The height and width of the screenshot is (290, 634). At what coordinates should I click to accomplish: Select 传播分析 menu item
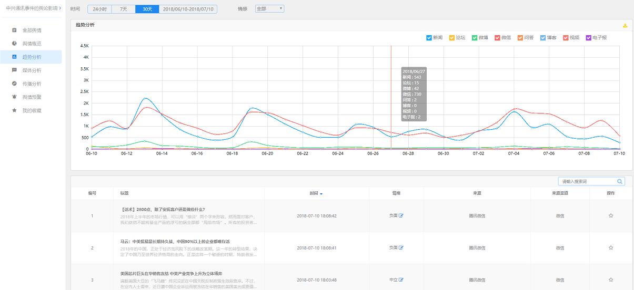pos(32,84)
